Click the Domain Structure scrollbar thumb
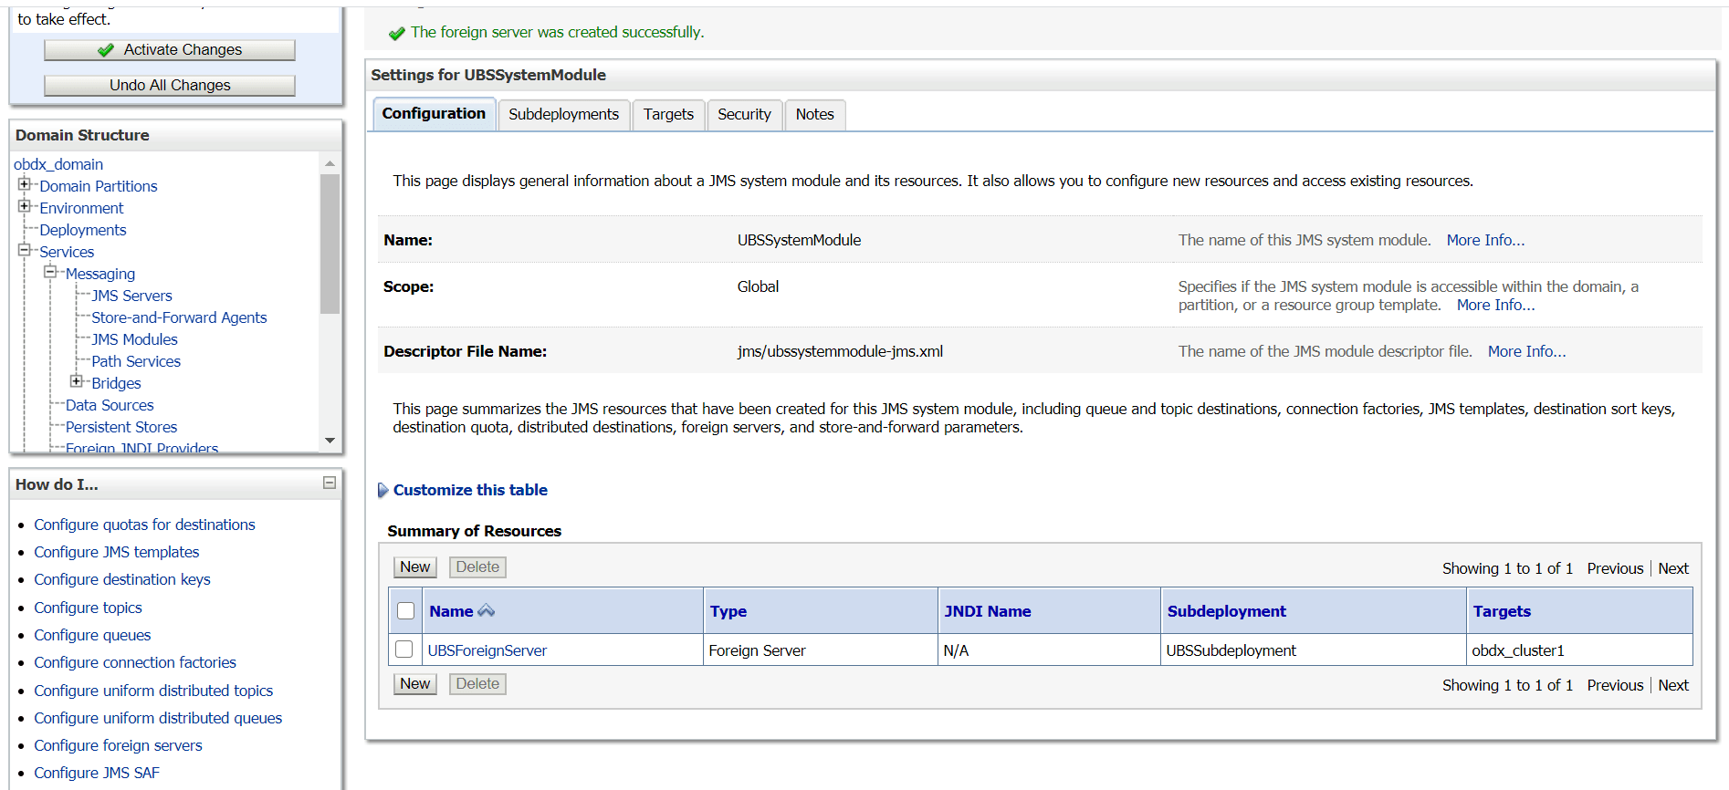This screenshot has height=790, width=1729. (x=330, y=244)
